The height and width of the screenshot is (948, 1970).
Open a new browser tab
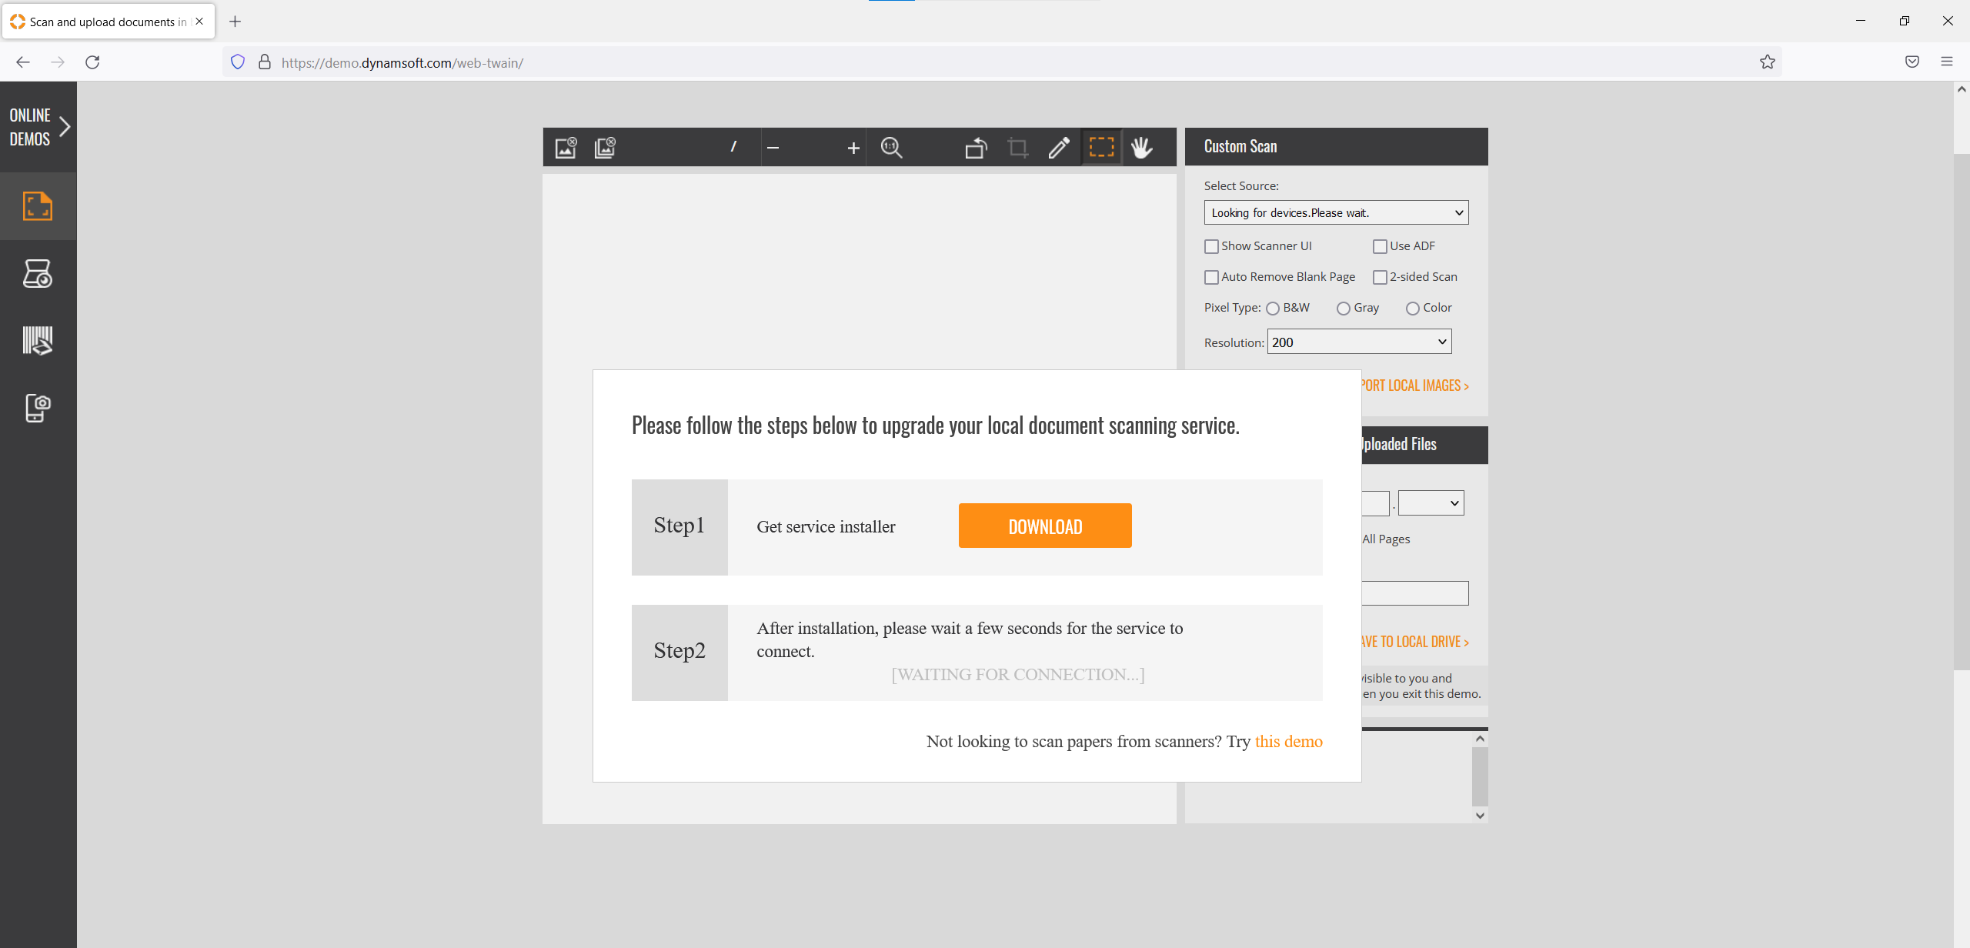(x=235, y=22)
